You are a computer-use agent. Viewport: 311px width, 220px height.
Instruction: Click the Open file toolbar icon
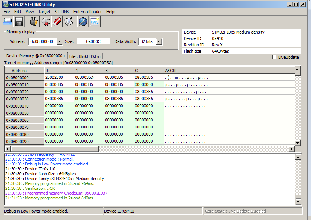pyautogui.click(x=8, y=22)
